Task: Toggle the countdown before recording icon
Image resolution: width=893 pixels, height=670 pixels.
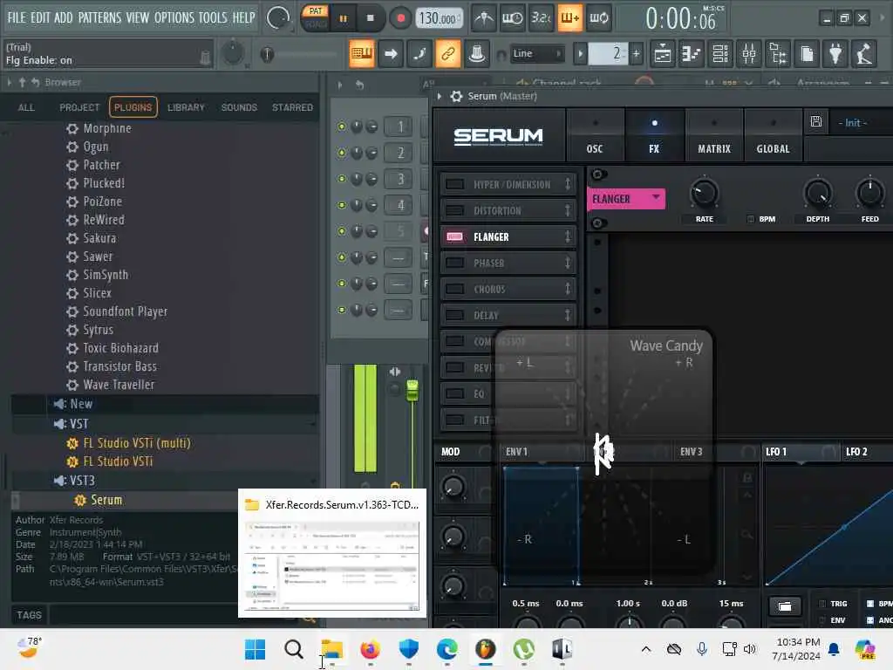Action: (x=541, y=18)
